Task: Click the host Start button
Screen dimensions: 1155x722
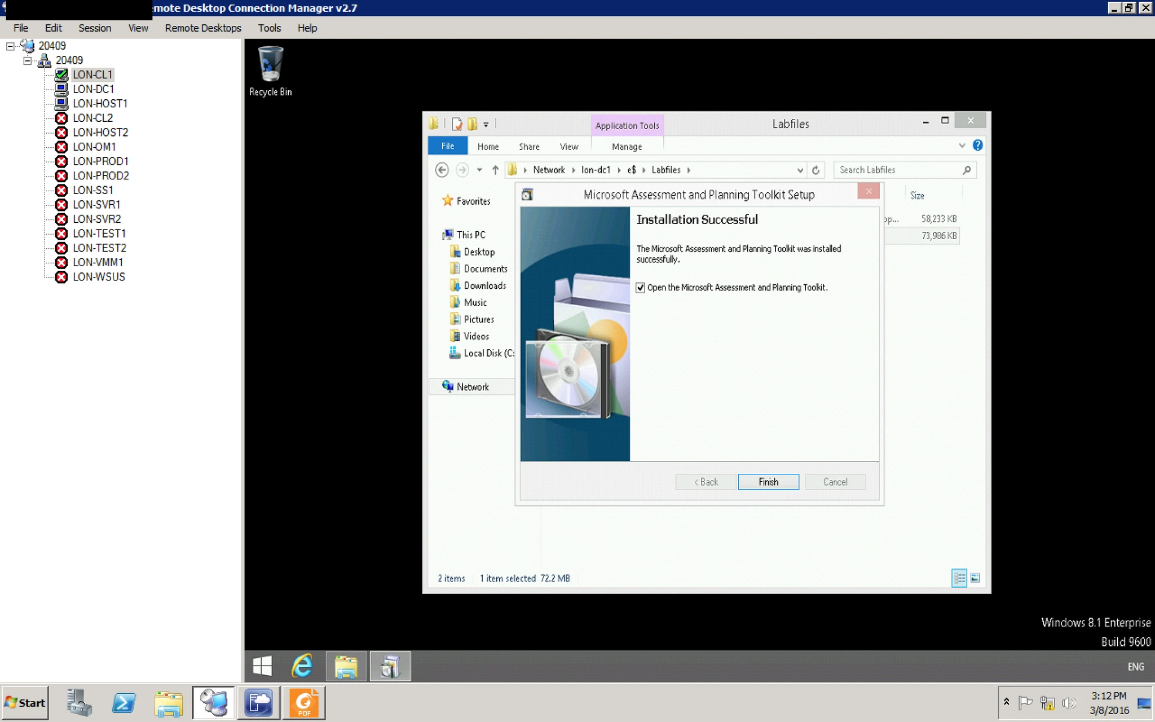Action: pos(25,703)
